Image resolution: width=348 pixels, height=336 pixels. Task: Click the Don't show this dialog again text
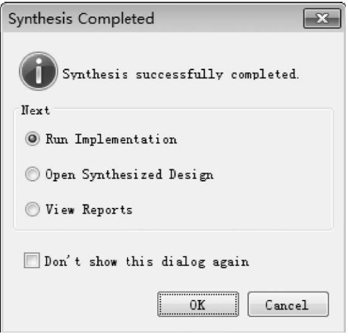(x=147, y=261)
